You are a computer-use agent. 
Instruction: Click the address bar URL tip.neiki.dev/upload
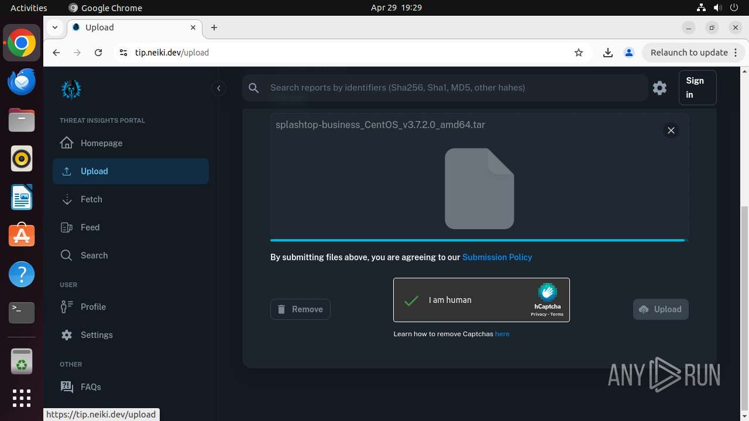point(172,53)
